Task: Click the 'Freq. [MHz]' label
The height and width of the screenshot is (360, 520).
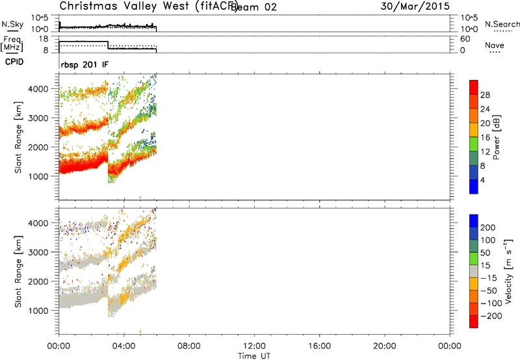Action: (x=12, y=44)
